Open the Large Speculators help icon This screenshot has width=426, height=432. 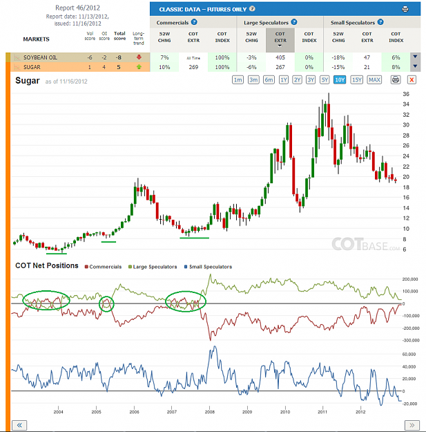pyautogui.click(x=294, y=22)
